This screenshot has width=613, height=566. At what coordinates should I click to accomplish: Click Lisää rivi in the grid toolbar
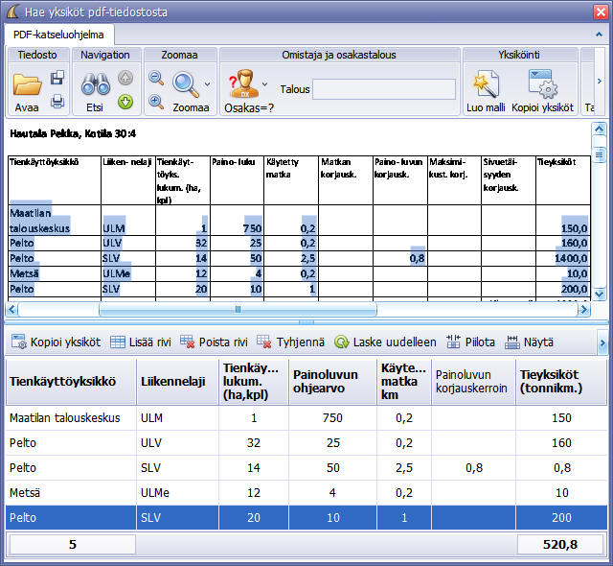(x=140, y=342)
